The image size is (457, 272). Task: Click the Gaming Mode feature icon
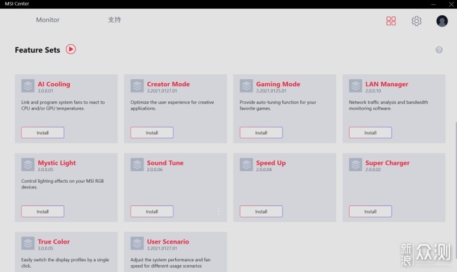pos(246,86)
